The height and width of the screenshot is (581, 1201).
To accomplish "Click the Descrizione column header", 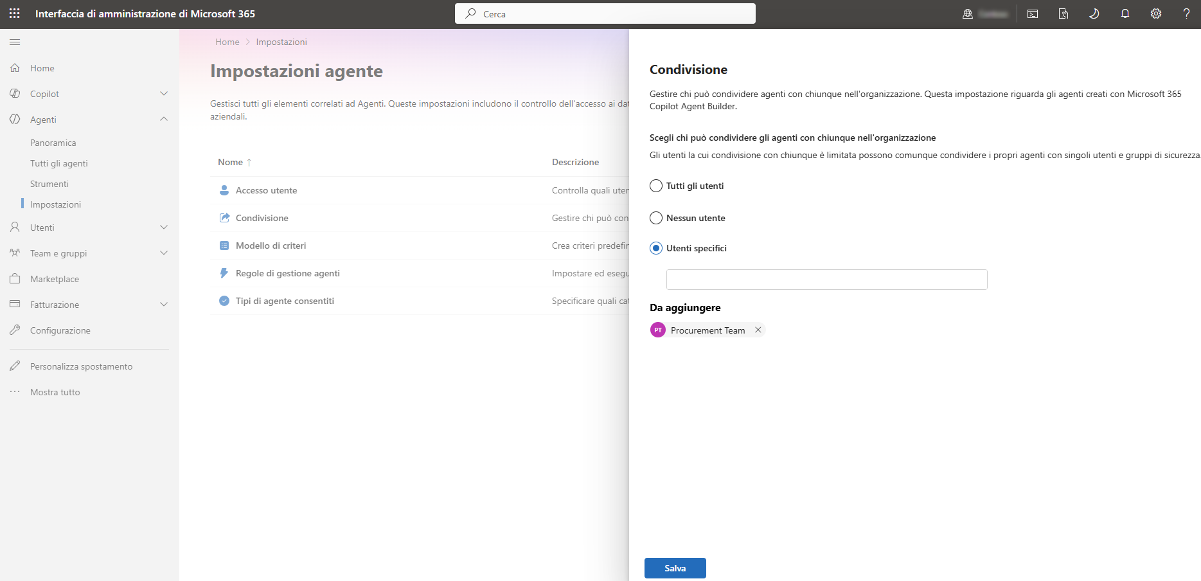I will pyautogui.click(x=576, y=162).
